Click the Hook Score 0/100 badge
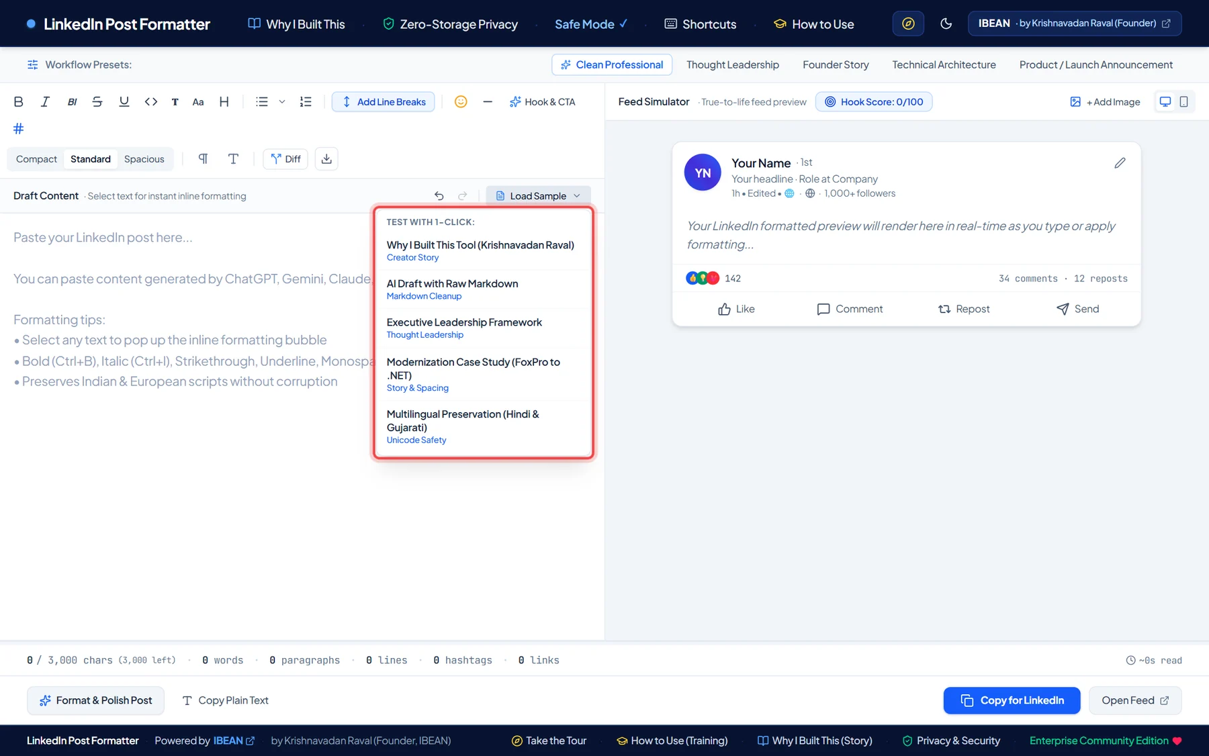 874,102
